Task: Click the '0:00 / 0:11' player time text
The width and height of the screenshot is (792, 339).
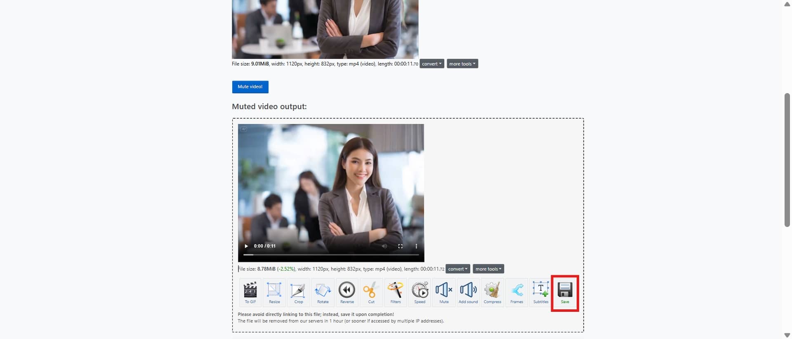Action: (265, 246)
